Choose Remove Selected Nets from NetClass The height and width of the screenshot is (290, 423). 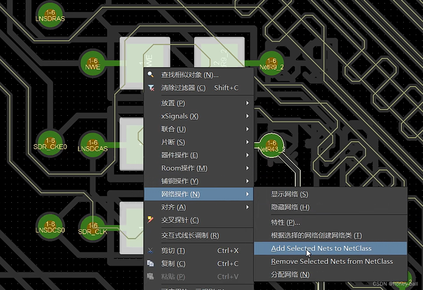(332, 261)
